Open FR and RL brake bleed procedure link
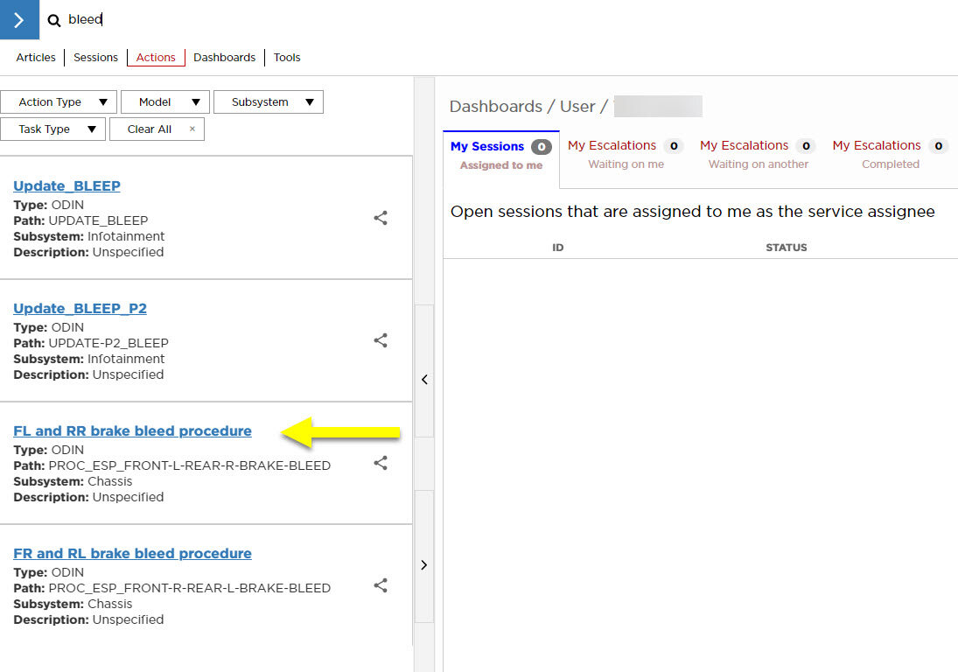Image resolution: width=958 pixels, height=672 pixels. click(132, 554)
